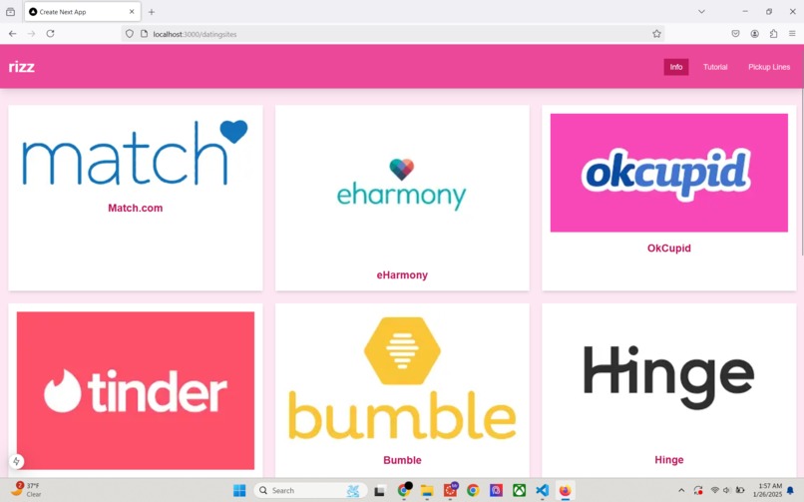The image size is (804, 502).
Task: Open Visual Studio Code from the taskbar
Action: tap(542, 491)
